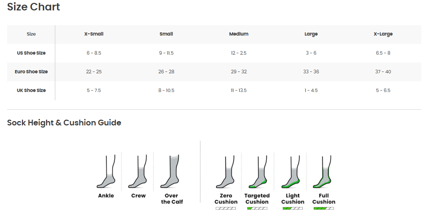
Task: Select the Over the Calf sock icon
Action: click(171, 171)
